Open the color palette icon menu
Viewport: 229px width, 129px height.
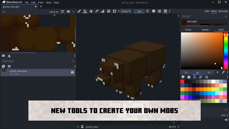pos(183,77)
